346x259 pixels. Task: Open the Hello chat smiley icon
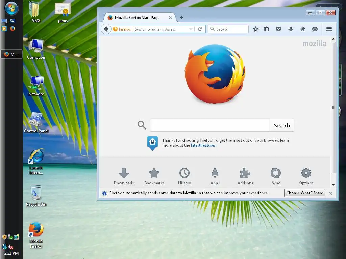[x=315, y=29]
